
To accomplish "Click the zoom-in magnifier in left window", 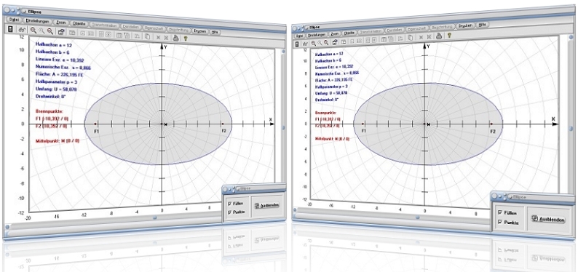I will (x=33, y=30).
